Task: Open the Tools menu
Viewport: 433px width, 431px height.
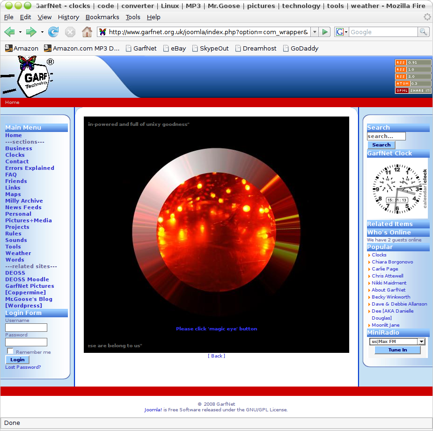Action: point(133,17)
